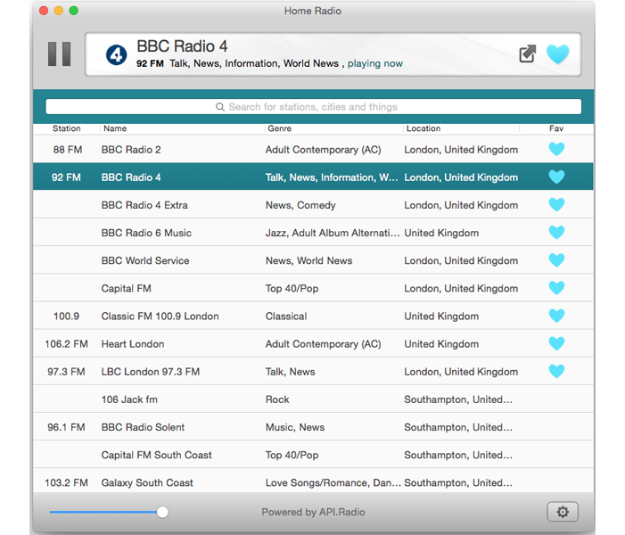Adjust the volume slider handle
Screen dimensions: 625x535
click(162, 512)
